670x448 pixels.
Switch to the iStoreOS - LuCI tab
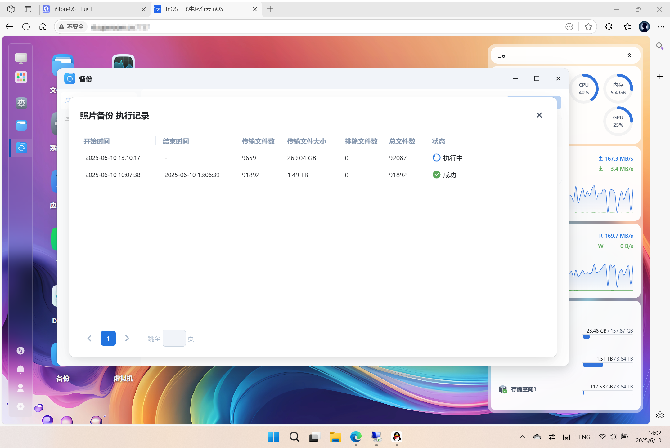click(x=94, y=9)
